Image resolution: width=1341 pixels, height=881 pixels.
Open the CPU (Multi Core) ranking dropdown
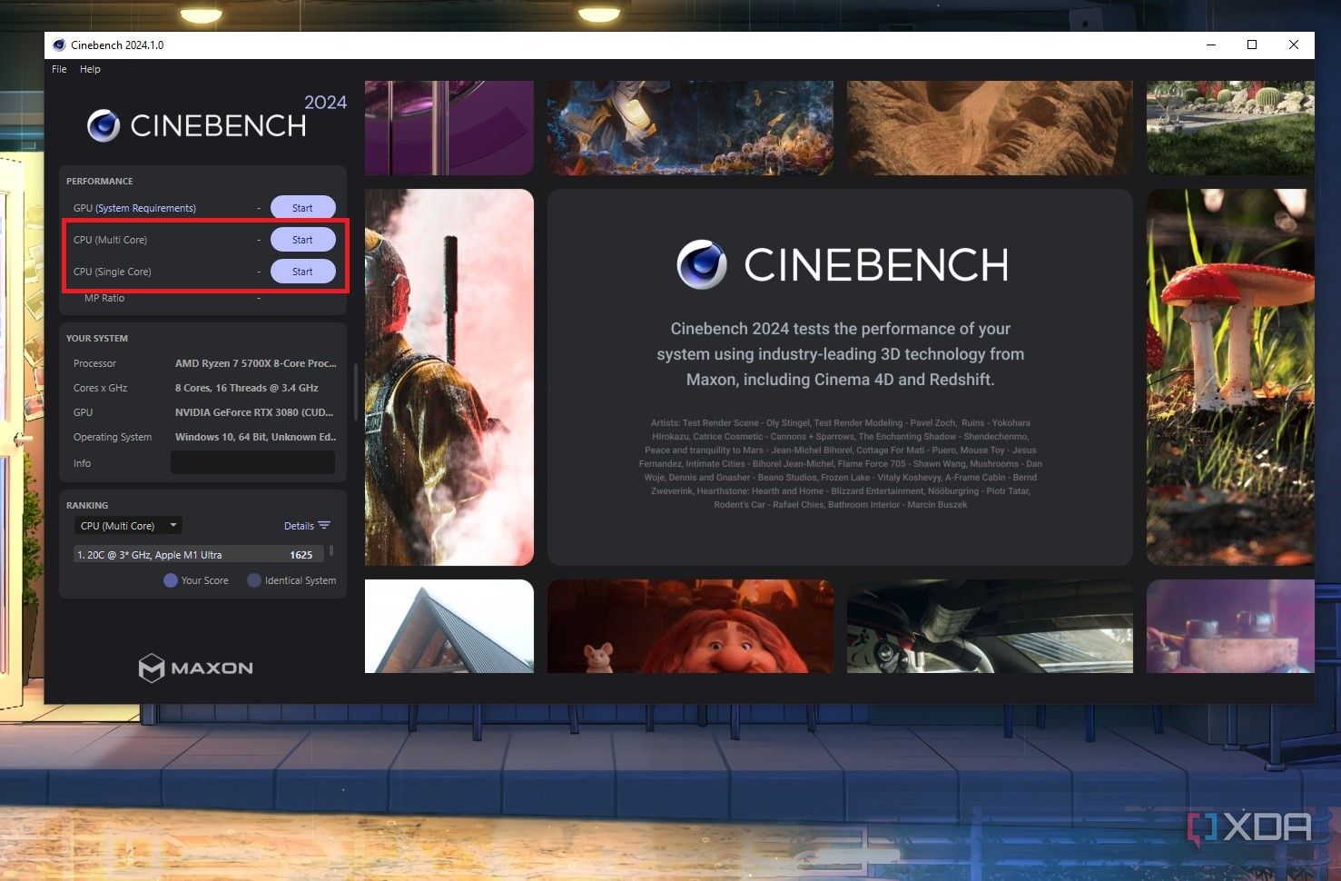[128, 526]
